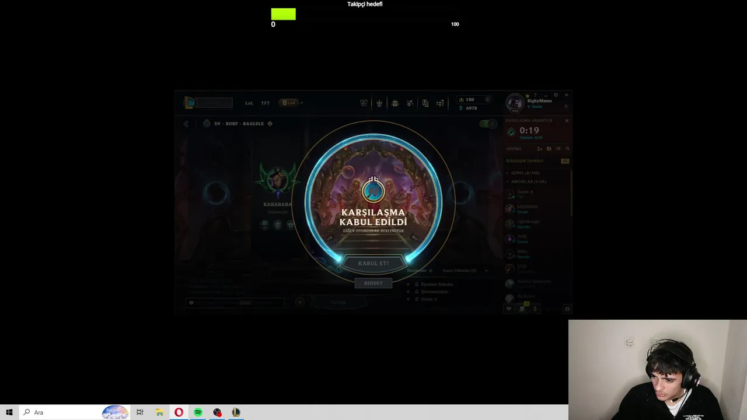Open League of Legends taskbar icon

[236, 412]
